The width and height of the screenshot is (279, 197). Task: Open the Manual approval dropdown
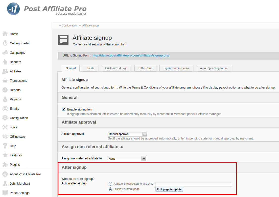tap(128, 134)
